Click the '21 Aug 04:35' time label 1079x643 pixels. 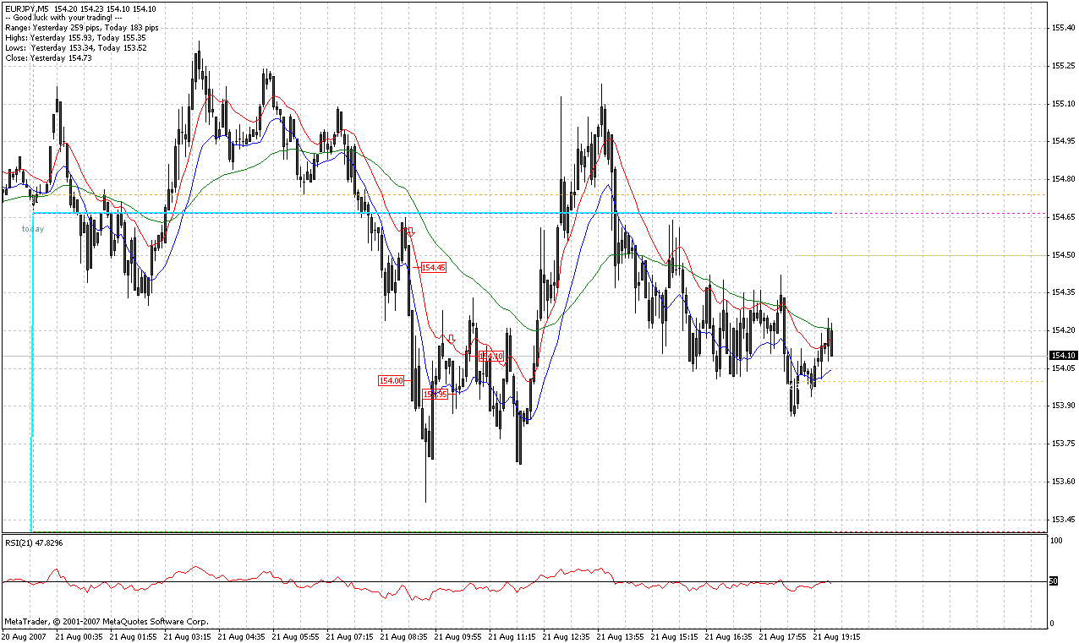tap(243, 635)
